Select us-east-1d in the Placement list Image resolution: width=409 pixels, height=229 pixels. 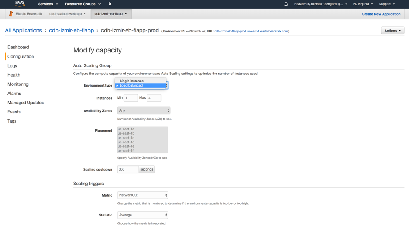pyautogui.click(x=142, y=142)
